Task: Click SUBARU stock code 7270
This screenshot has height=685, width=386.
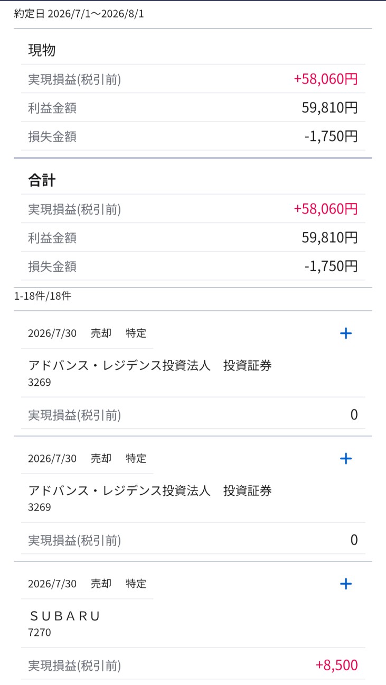Action: pyautogui.click(x=40, y=632)
